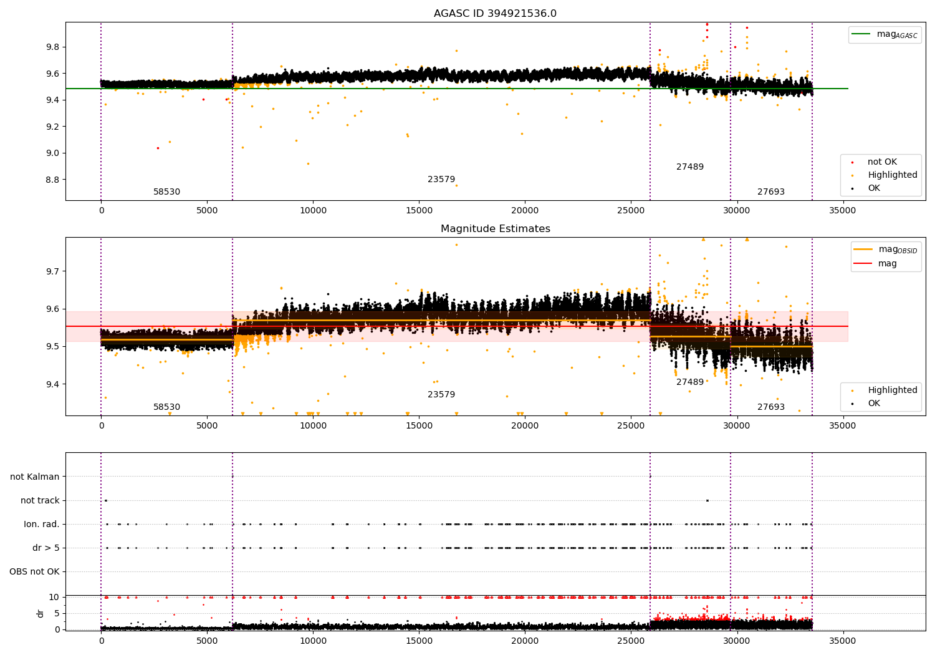This screenshot has width=935, height=655.
Task: Click the 'OK' entry in Magnitude Estimates legend
Action: pos(874,404)
